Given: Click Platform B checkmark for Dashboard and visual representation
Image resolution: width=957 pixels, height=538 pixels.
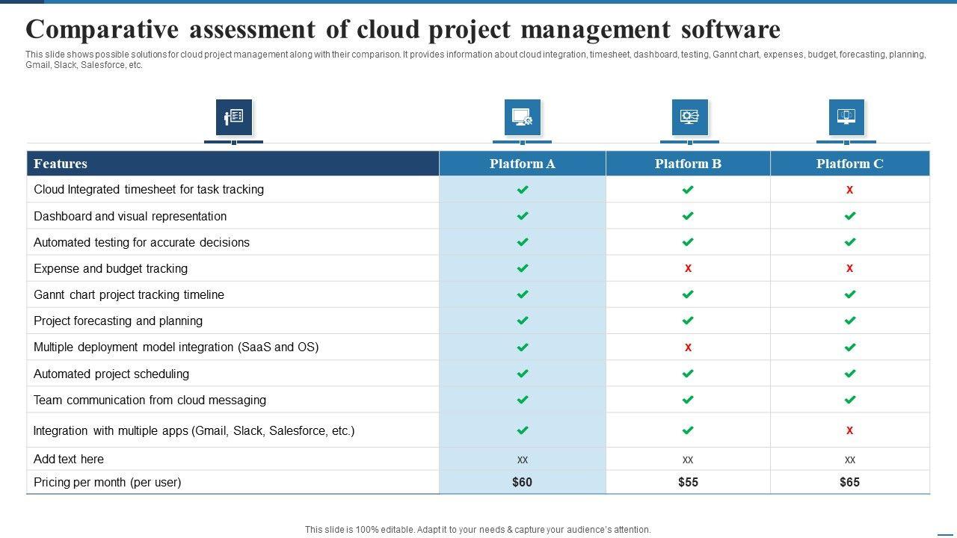Looking at the screenshot, I should [688, 216].
